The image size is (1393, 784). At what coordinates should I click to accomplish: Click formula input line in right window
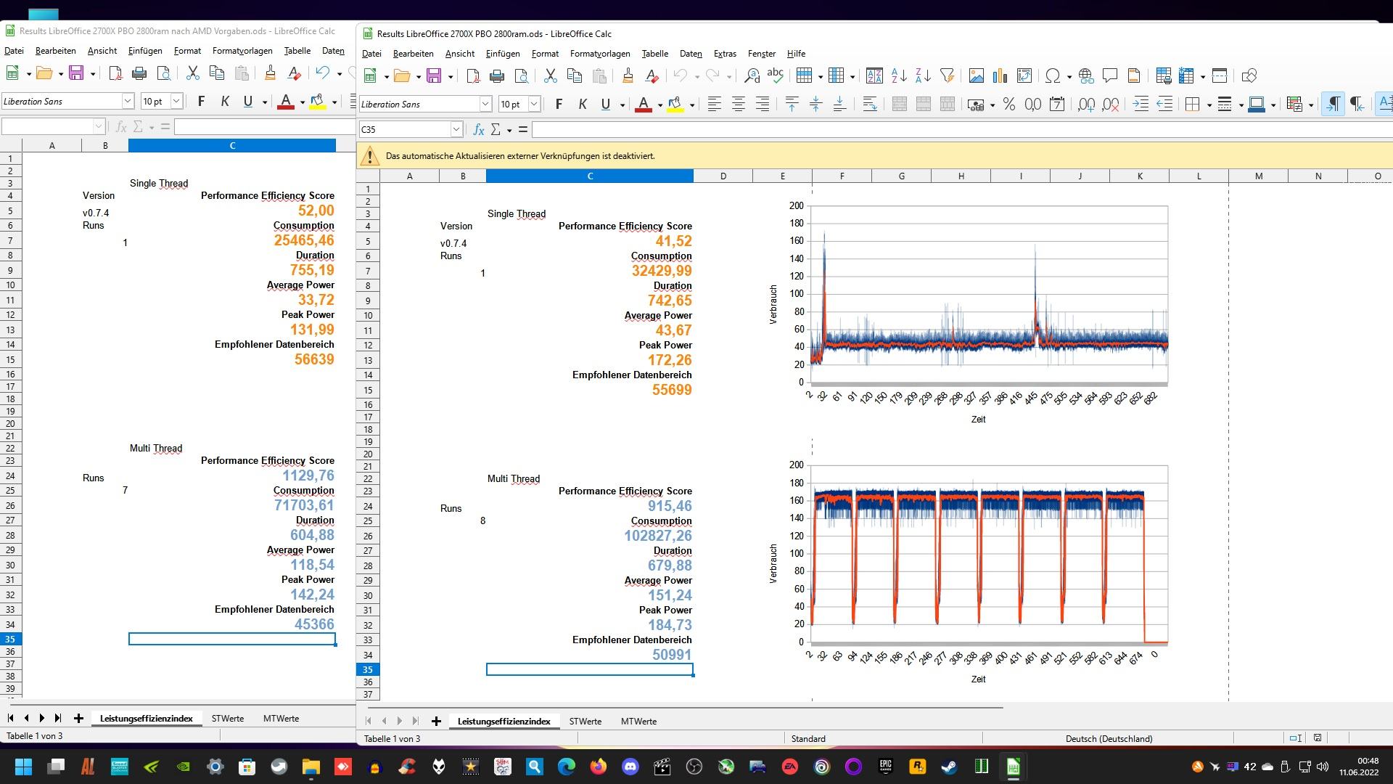[962, 129]
